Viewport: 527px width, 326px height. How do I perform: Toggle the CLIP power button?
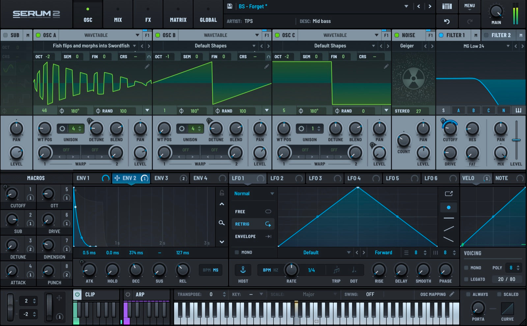pyautogui.click(x=77, y=294)
